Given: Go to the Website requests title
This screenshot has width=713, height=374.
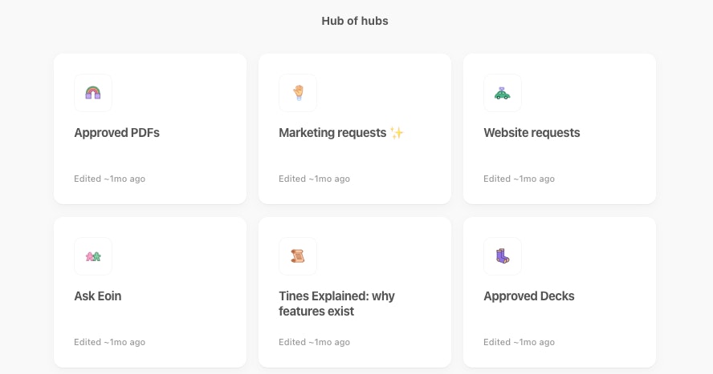Looking at the screenshot, I should pos(532,133).
